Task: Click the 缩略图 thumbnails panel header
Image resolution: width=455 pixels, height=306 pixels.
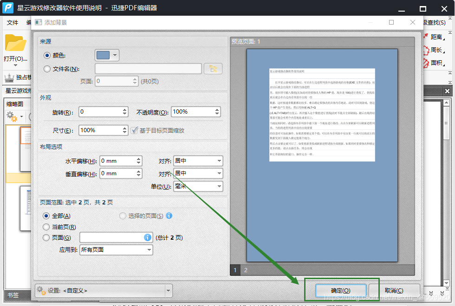Action: point(15,104)
